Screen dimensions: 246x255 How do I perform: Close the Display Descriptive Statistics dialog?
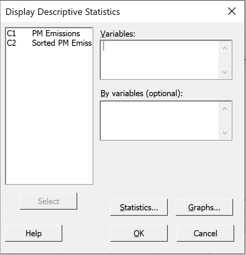point(232,11)
